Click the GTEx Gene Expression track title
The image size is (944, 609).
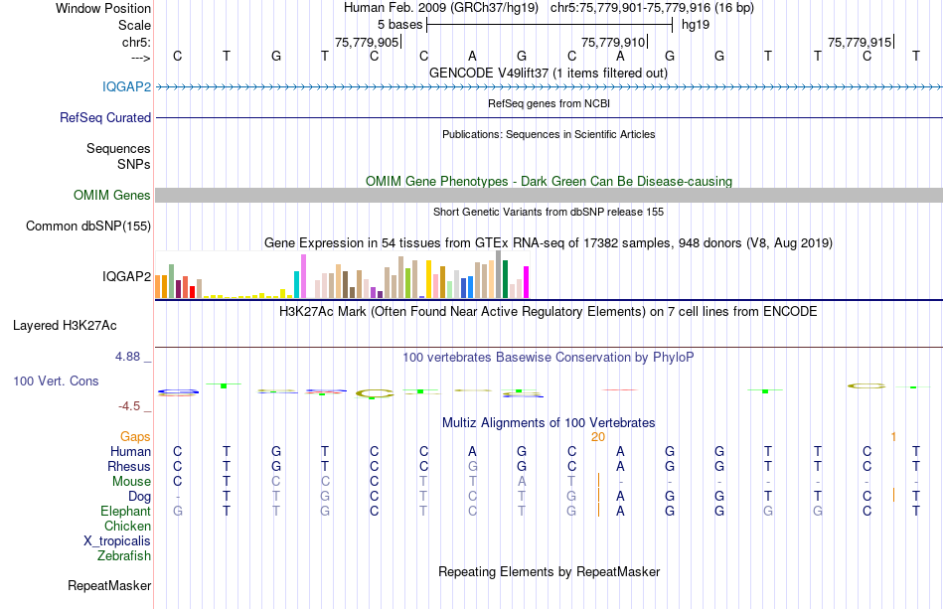(x=549, y=243)
